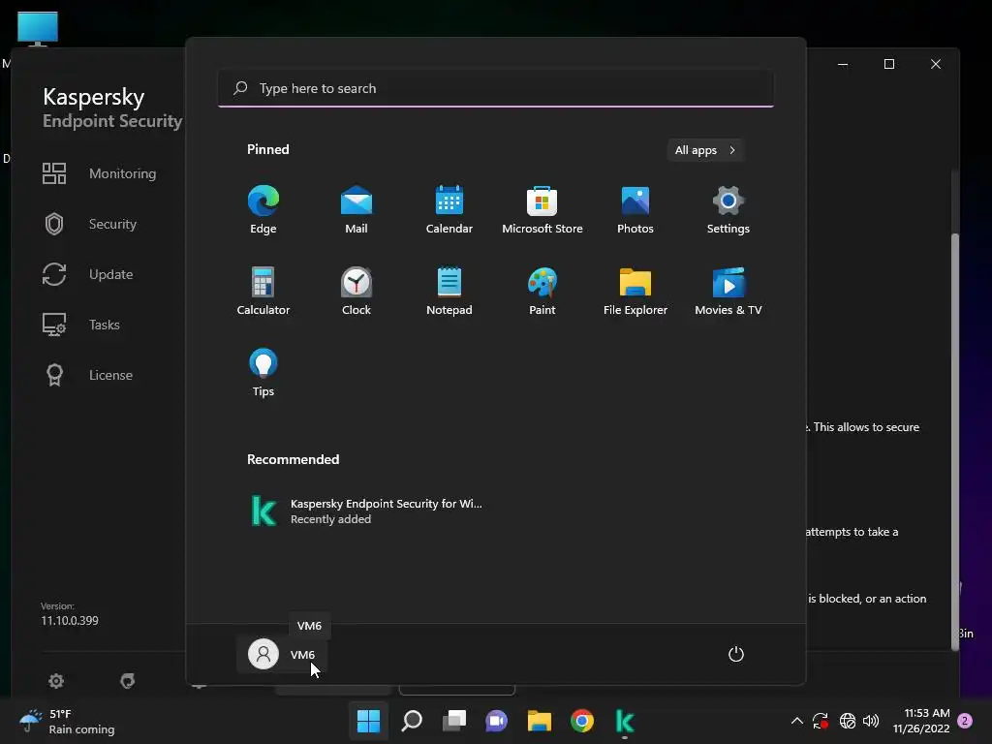The image size is (992, 744).
Task: Open Update section in Kaspersky window
Action: (88, 274)
